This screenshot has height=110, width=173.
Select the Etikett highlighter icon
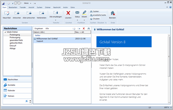84,13
